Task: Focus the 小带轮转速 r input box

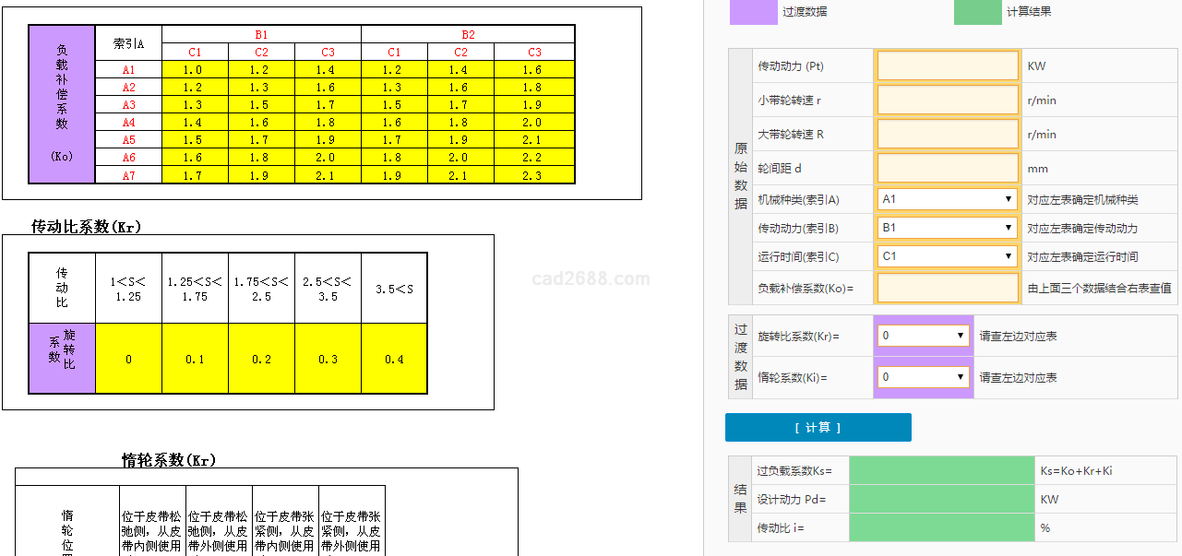Action: 948,101
